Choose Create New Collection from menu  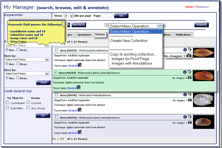129,41
